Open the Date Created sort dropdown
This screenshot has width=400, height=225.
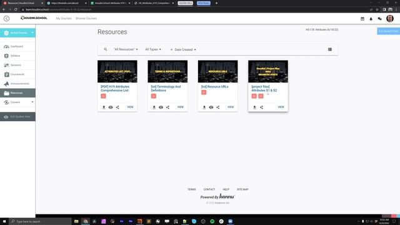pos(185,49)
